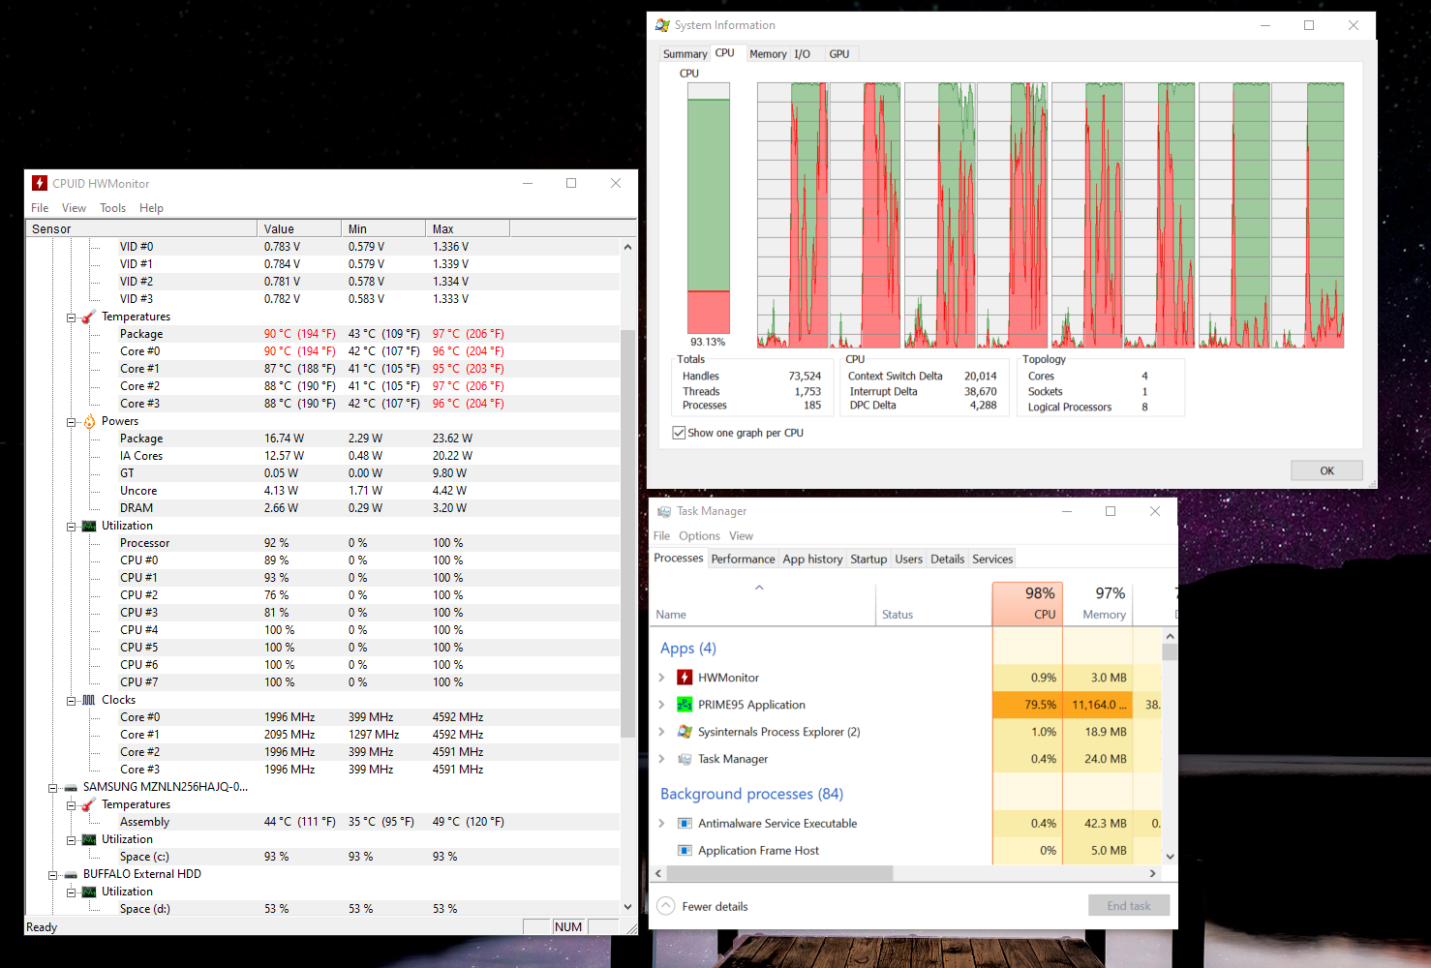Switch to the GPU tab in System Information
The image size is (1431, 968).
coord(839,54)
